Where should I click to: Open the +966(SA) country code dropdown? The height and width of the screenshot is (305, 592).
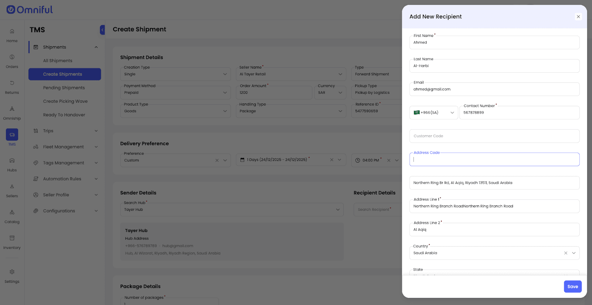tap(434, 113)
